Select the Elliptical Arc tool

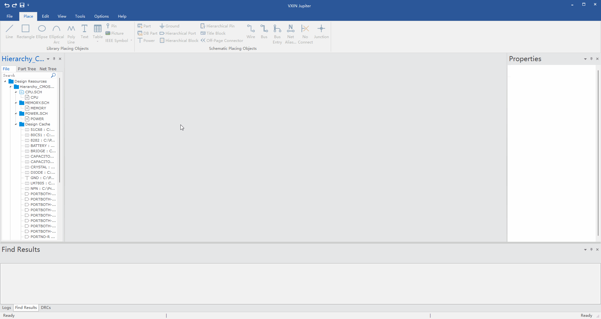click(56, 34)
